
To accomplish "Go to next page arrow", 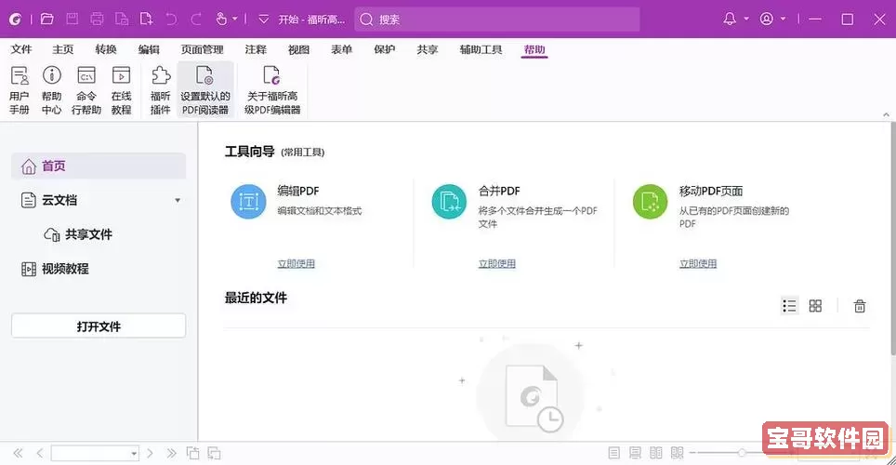I will tap(150, 454).
